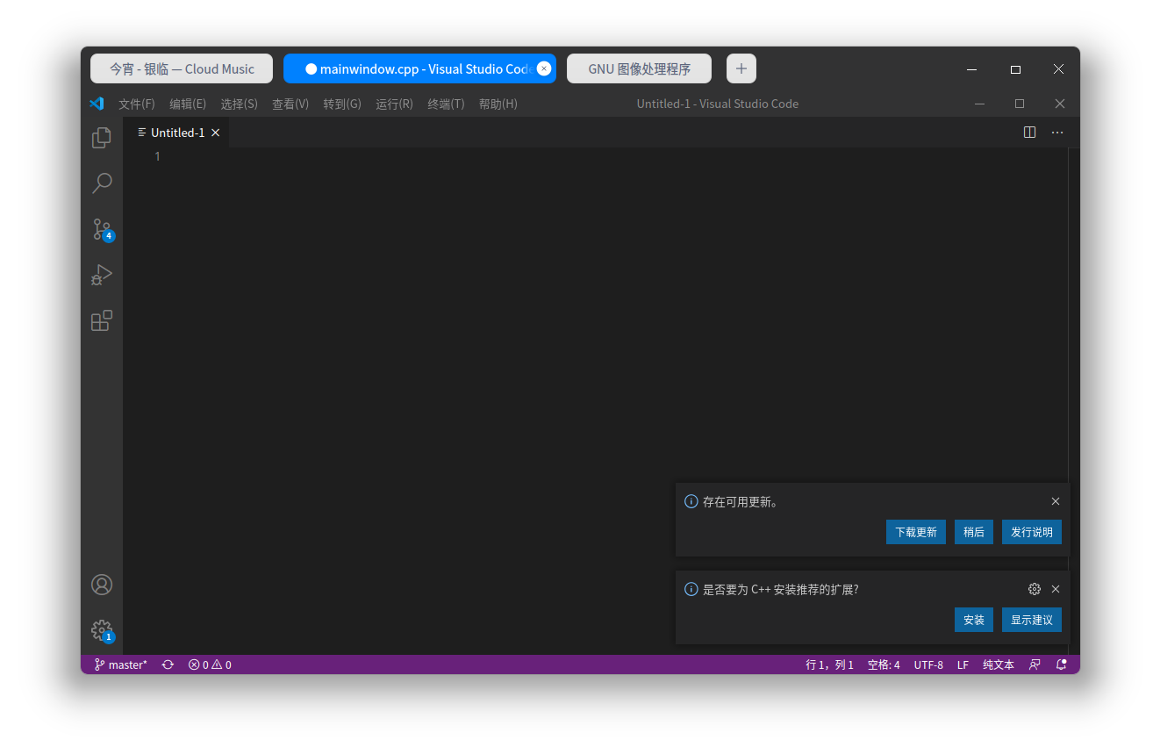The height and width of the screenshot is (747, 1153).
Task: Switch to 今宵 - 银临 — Cloud Music tab
Action: (182, 68)
